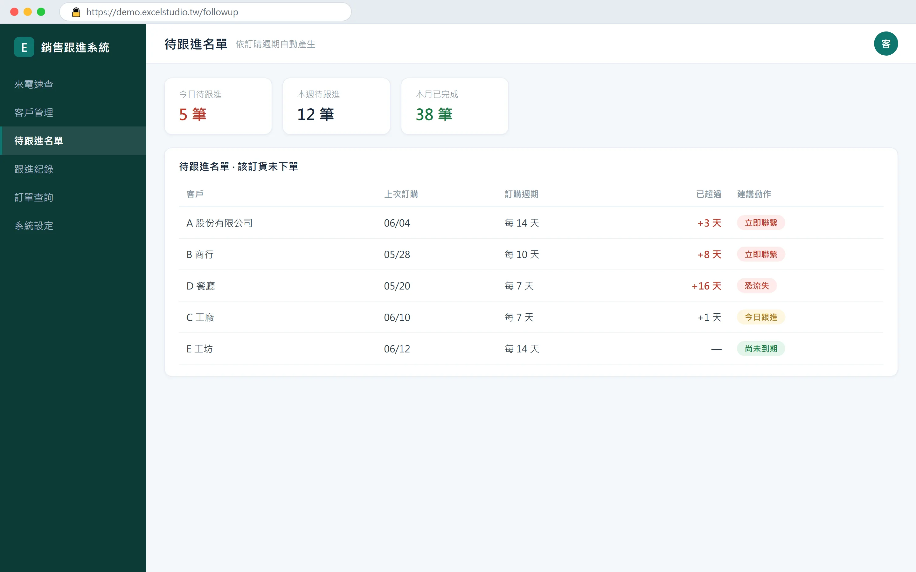Select 待跟進名單 sidebar item

73,141
